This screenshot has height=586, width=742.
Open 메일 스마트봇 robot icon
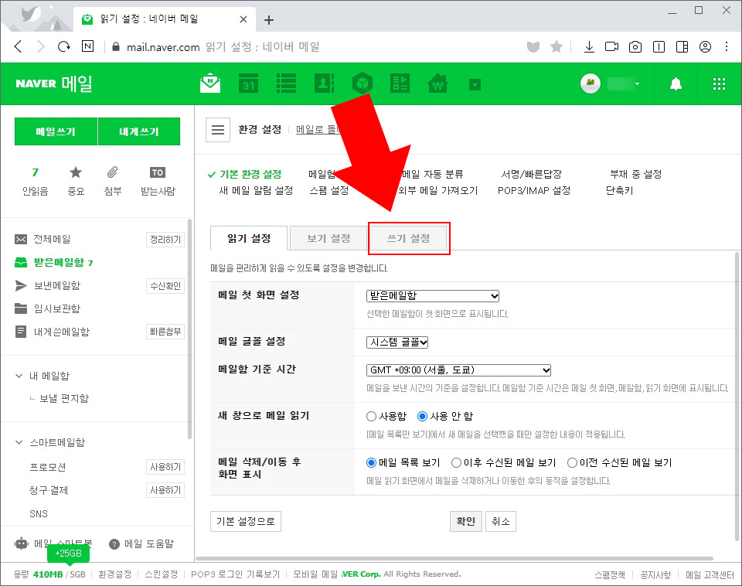point(21,543)
